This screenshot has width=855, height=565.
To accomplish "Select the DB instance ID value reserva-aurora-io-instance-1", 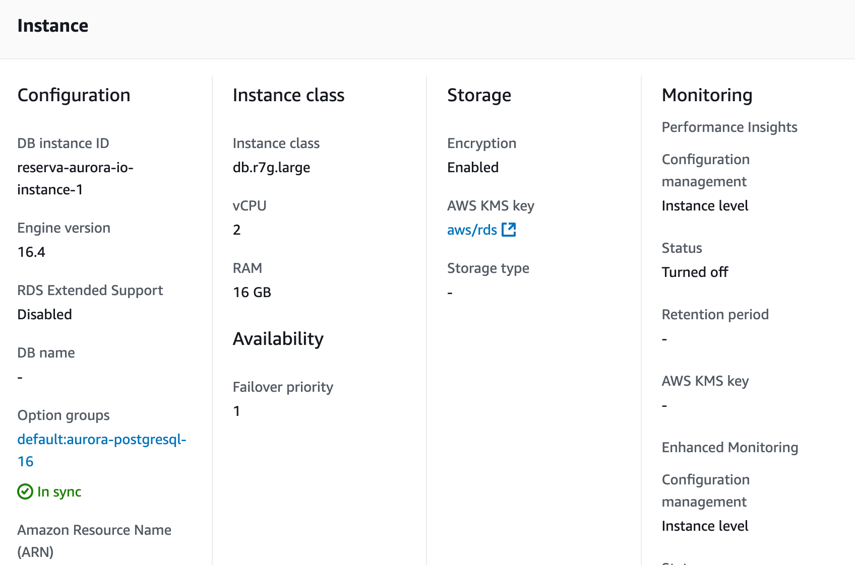I will click(76, 178).
